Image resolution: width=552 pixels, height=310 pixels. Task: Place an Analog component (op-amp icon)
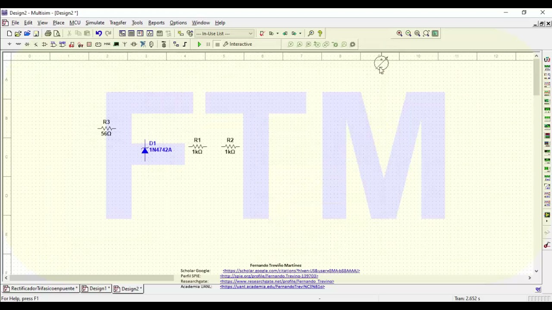44,44
